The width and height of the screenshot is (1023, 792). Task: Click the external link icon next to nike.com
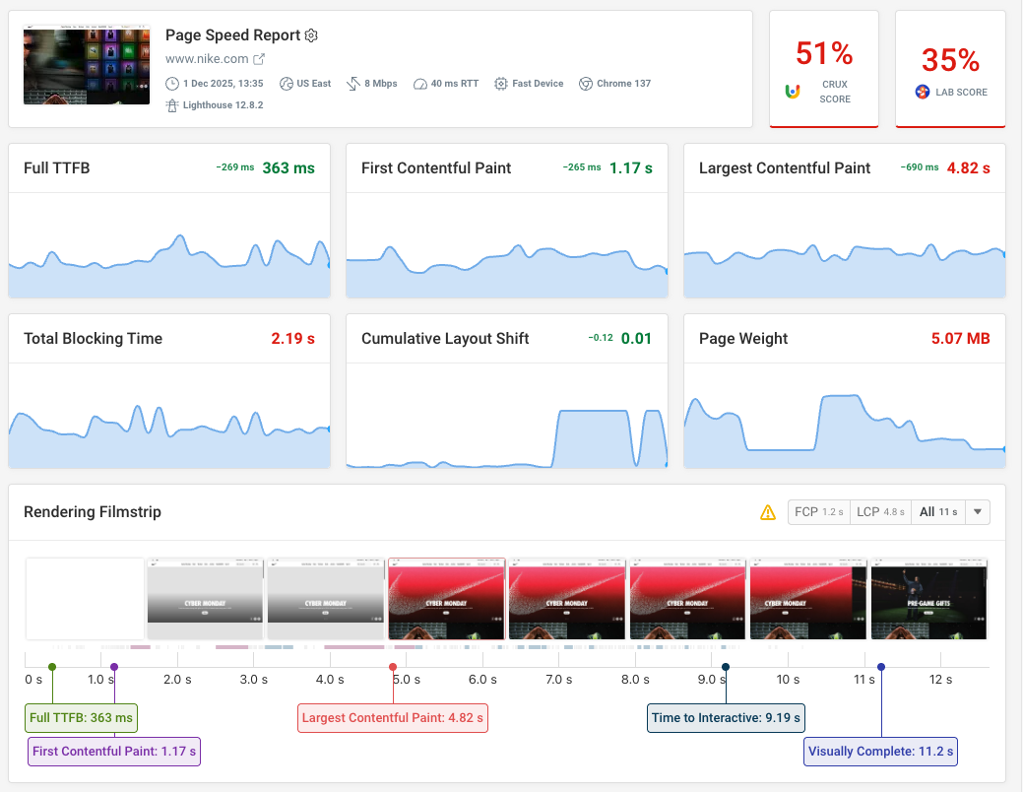pyautogui.click(x=260, y=57)
